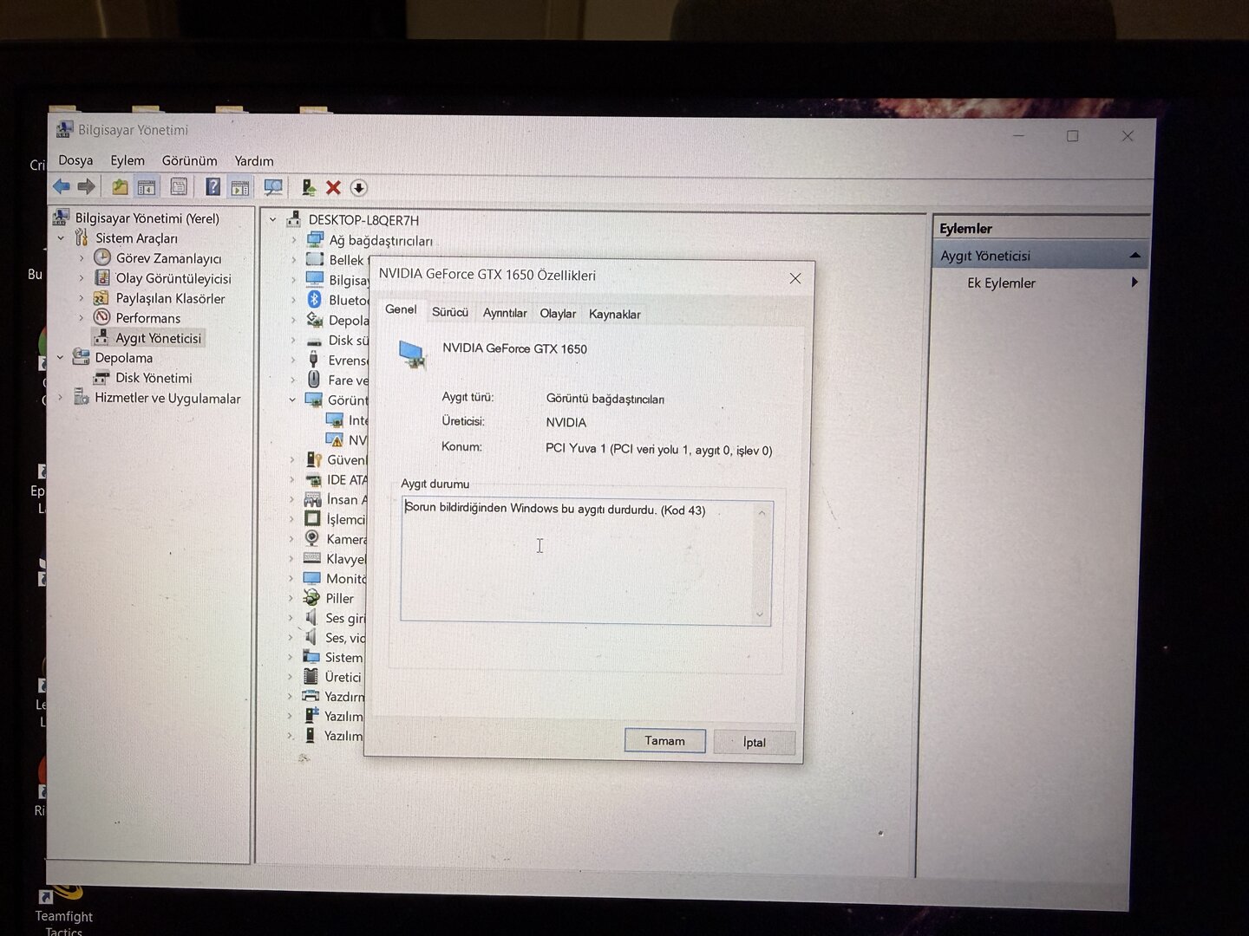The image size is (1249, 936).
Task: Toggle the console tree show/hide toolbar icon
Action: (147, 187)
